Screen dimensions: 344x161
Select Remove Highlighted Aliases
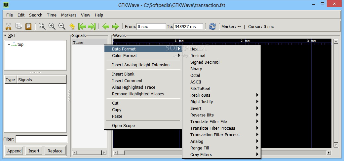(143, 94)
